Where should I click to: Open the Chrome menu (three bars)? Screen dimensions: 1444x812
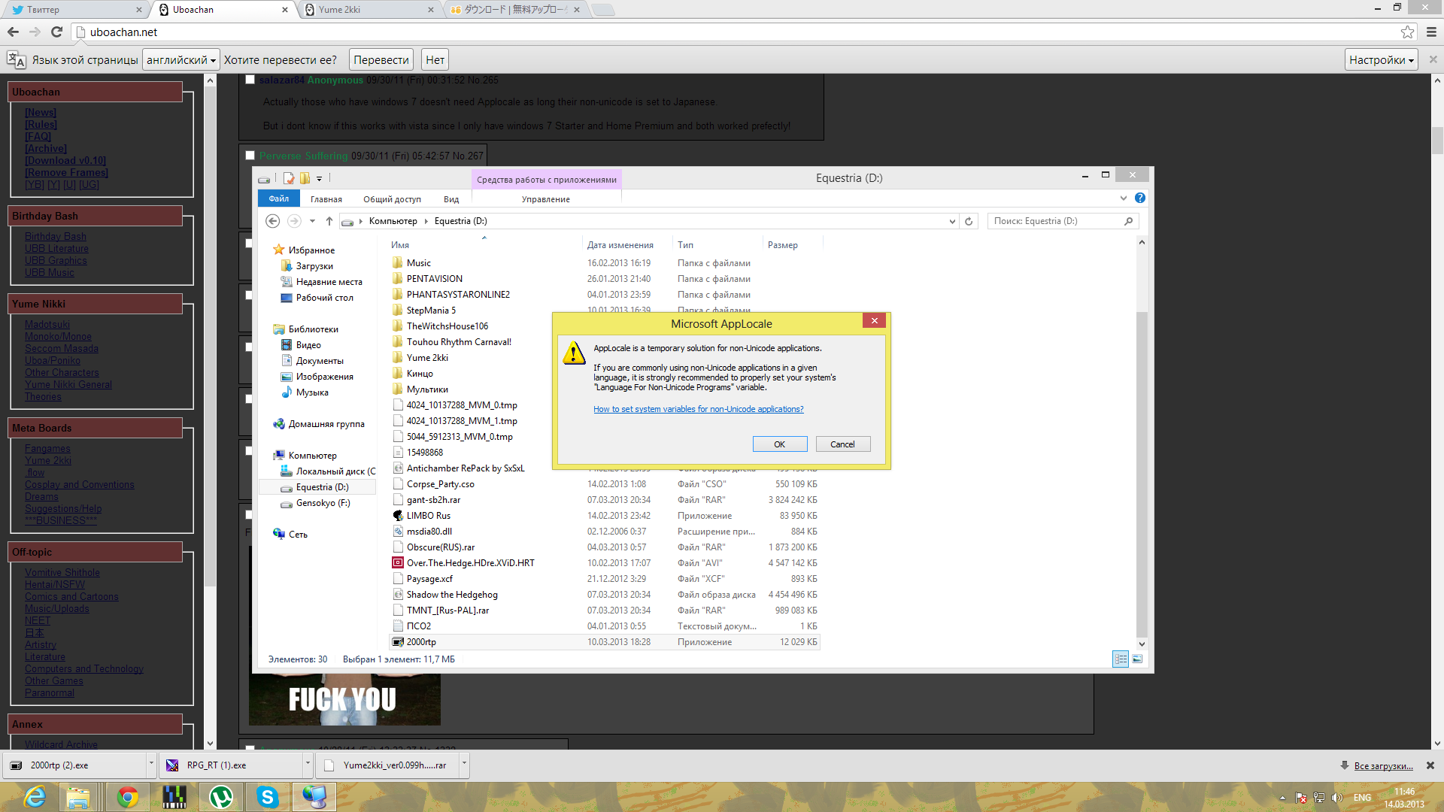point(1431,32)
